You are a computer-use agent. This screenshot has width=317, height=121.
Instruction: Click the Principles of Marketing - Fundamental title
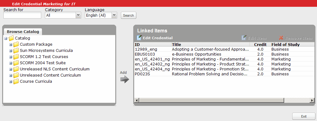(210, 59)
